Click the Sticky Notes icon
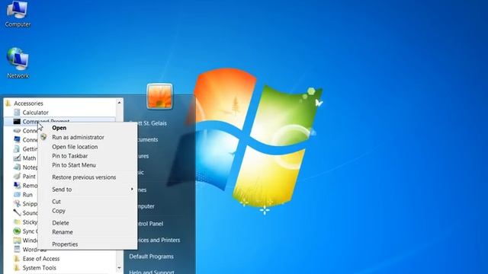 click(x=17, y=222)
